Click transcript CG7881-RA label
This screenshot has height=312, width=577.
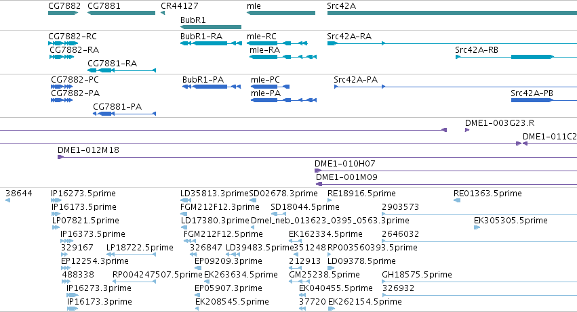pyautogui.click(x=113, y=64)
